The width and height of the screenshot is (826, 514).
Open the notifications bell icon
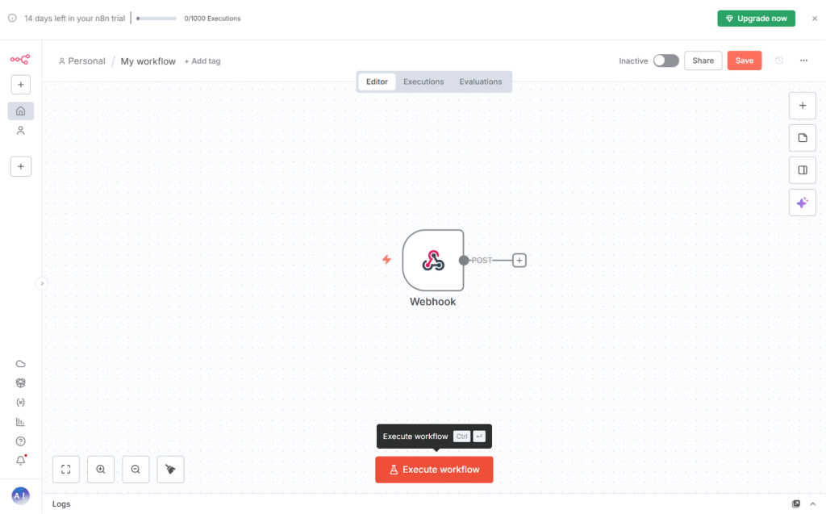[x=21, y=461]
